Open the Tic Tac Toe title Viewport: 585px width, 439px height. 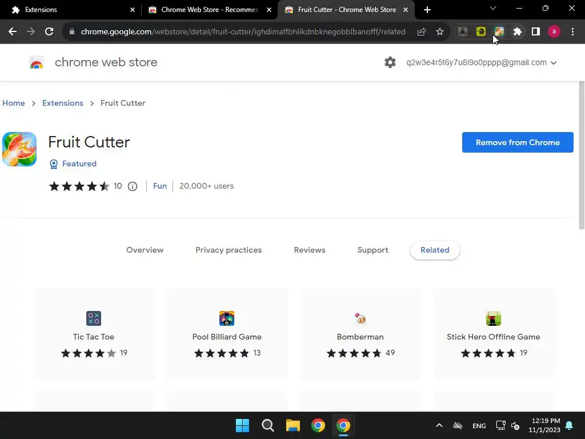pyautogui.click(x=94, y=337)
